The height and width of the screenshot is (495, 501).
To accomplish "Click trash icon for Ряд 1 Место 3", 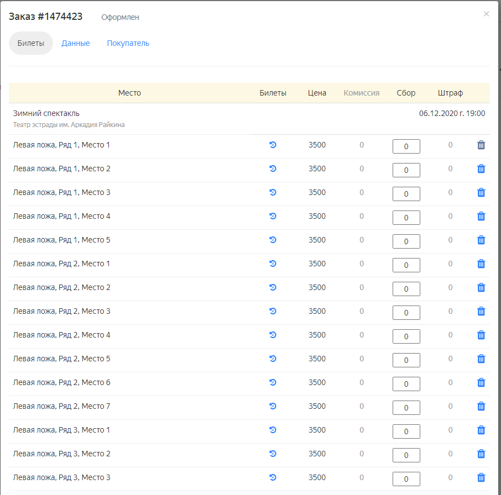I will click(x=481, y=192).
